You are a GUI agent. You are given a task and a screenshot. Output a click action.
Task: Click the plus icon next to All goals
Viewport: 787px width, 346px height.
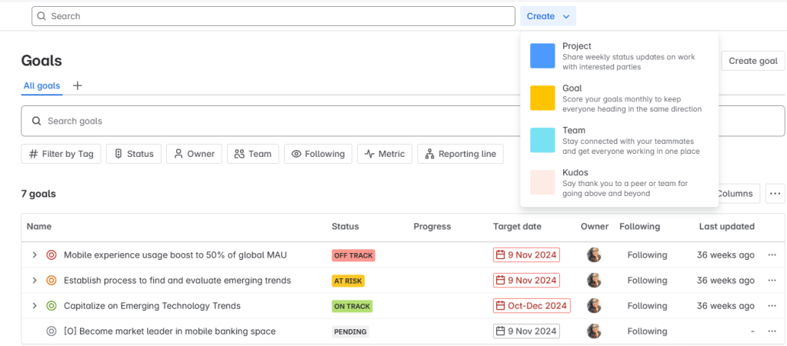77,86
